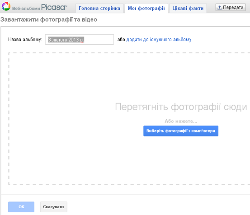Click the 'Перетягніть фотографії сюди' drop area text
Image resolution: width=250 pixels, height=215 pixels.
[x=181, y=107]
